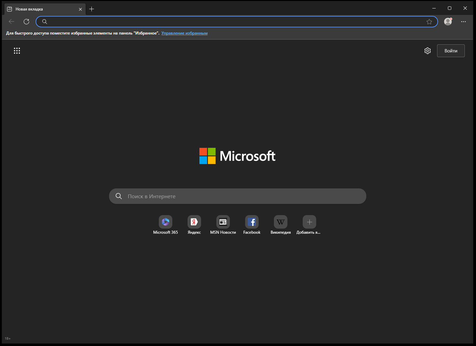Click the tab page icon on Новая вкладка
Screen dimensions: 476x346
click(x=10, y=9)
